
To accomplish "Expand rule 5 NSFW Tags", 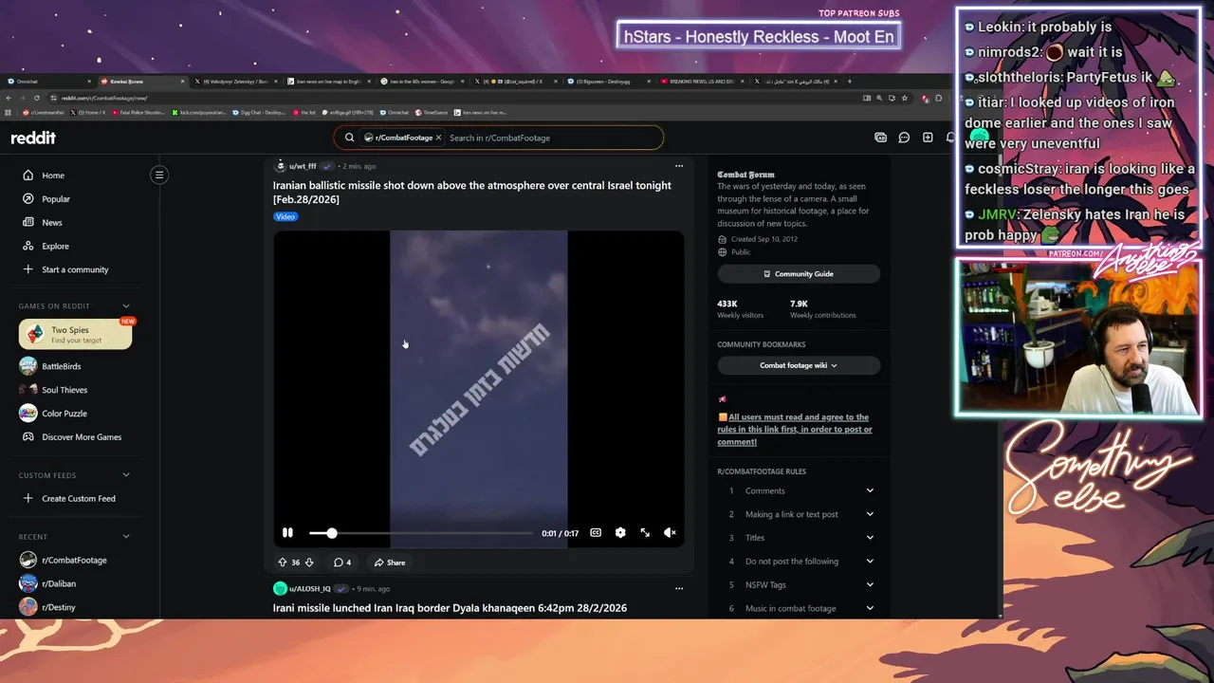I will point(799,585).
